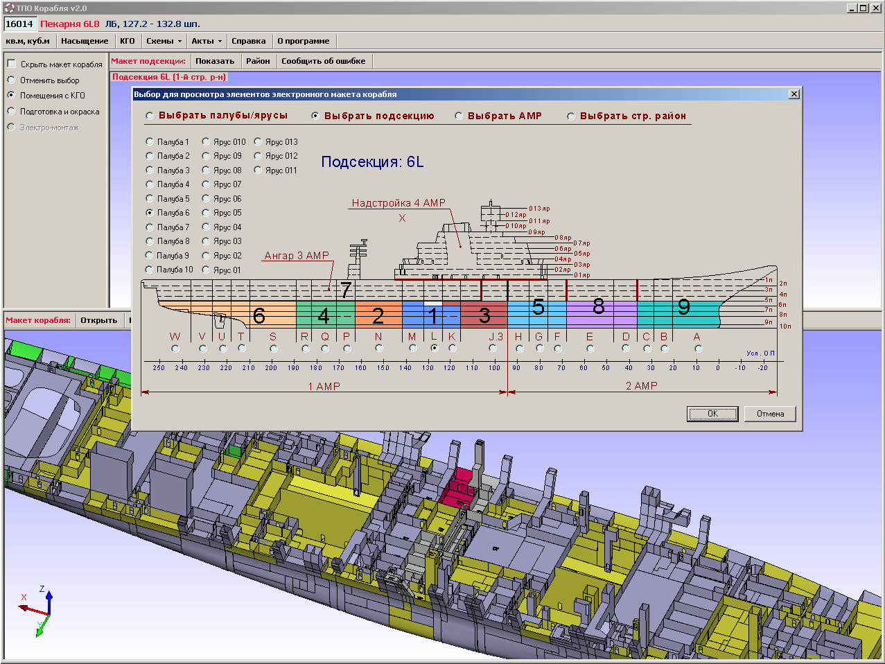
Task: Select the Ярус 07 radio button
Action: (x=206, y=184)
